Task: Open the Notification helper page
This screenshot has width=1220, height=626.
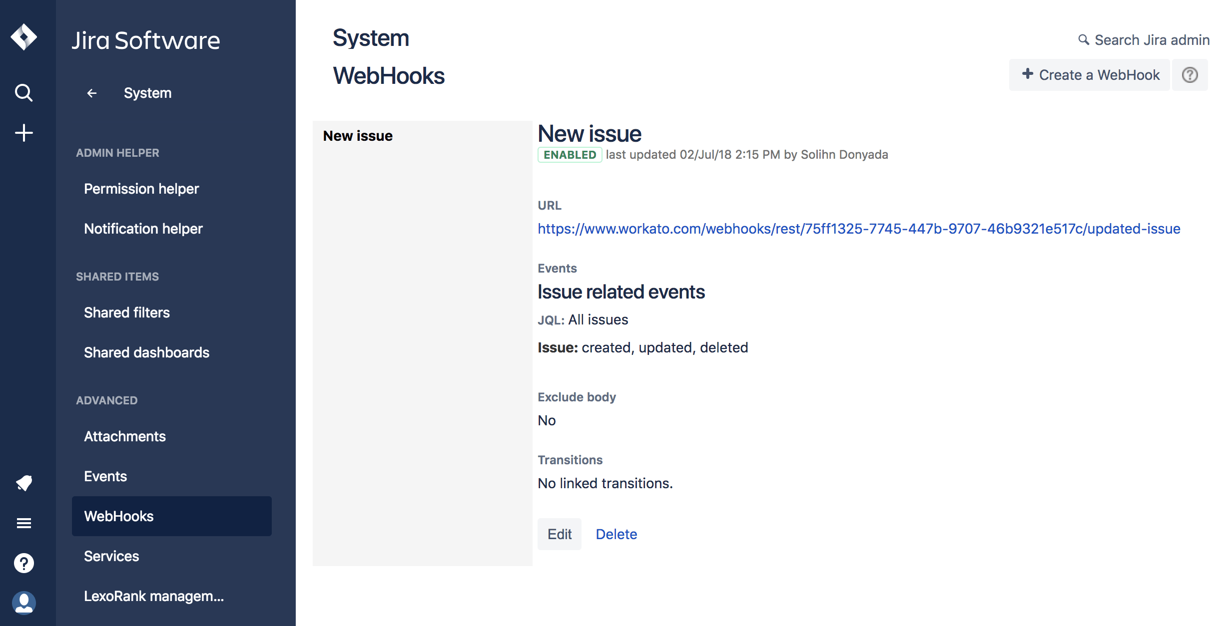Action: [143, 229]
